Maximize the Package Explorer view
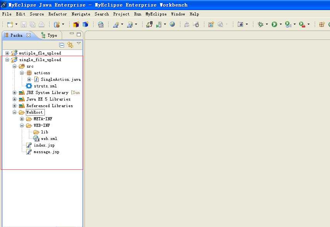This screenshot has width=330, height=227. pos(79,34)
